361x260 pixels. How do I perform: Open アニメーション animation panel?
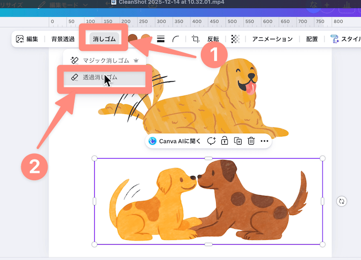[x=272, y=39]
